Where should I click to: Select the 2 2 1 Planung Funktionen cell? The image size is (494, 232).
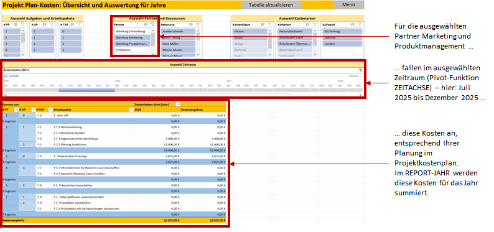(93, 144)
